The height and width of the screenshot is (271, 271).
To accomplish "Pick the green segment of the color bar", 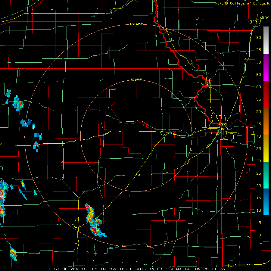I will click(x=266, y=175).
